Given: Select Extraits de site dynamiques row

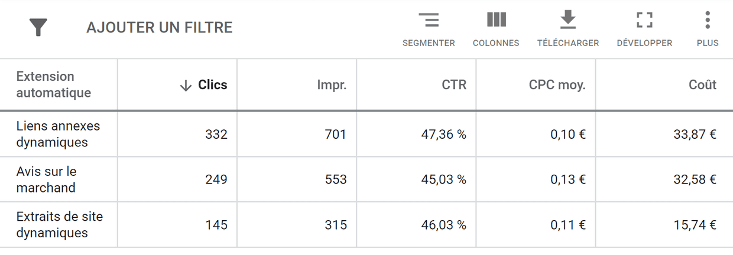Looking at the screenshot, I should (x=59, y=225).
